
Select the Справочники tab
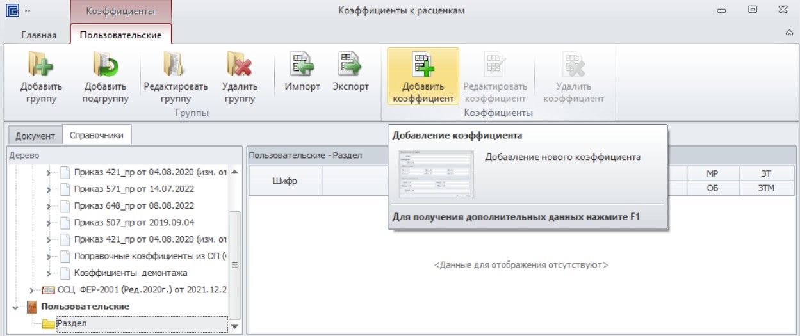(97, 135)
